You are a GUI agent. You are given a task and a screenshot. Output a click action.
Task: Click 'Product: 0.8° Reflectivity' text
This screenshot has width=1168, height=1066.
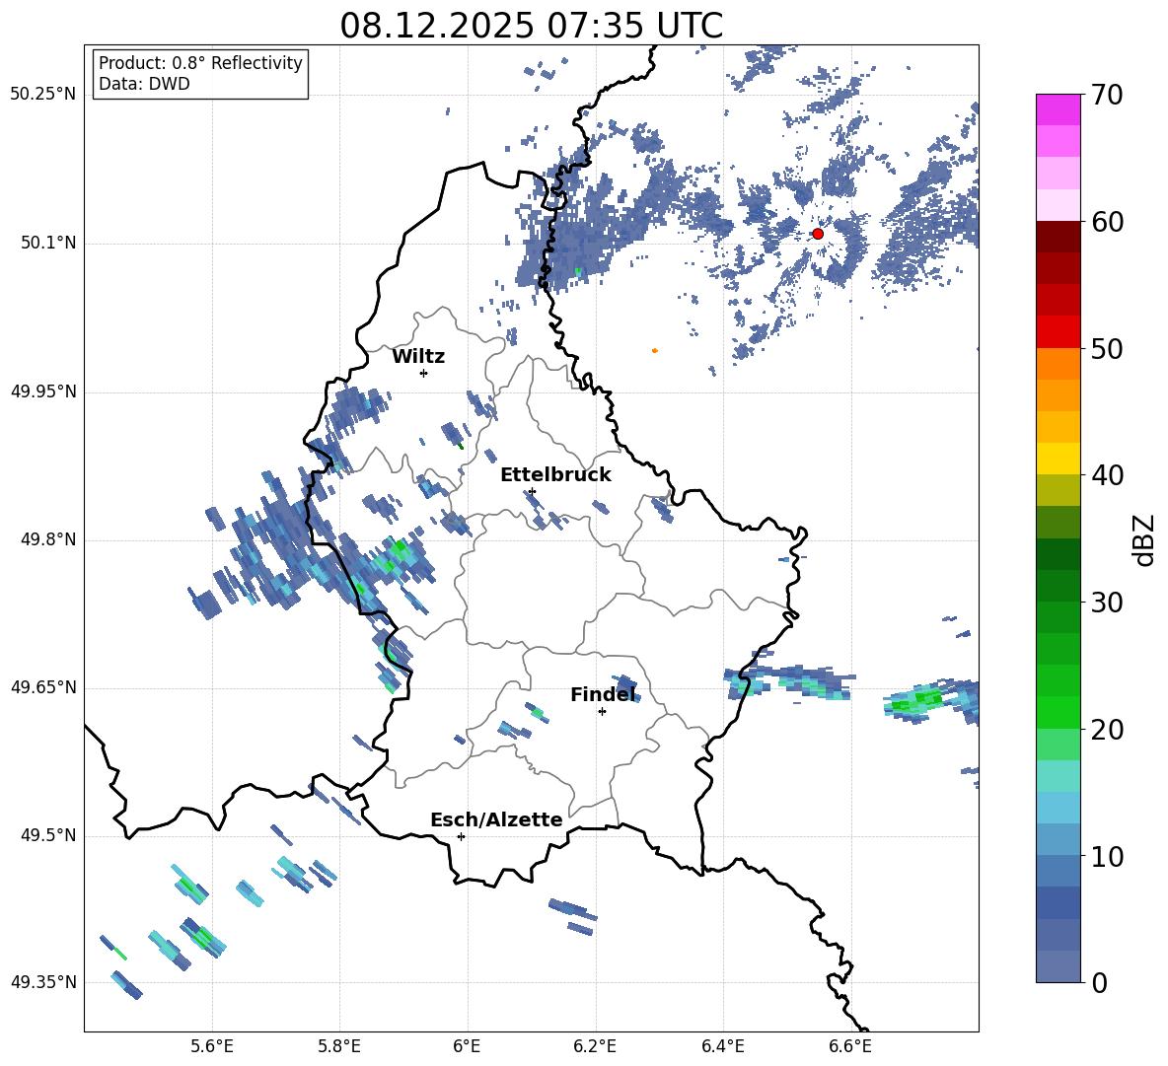pos(200,63)
